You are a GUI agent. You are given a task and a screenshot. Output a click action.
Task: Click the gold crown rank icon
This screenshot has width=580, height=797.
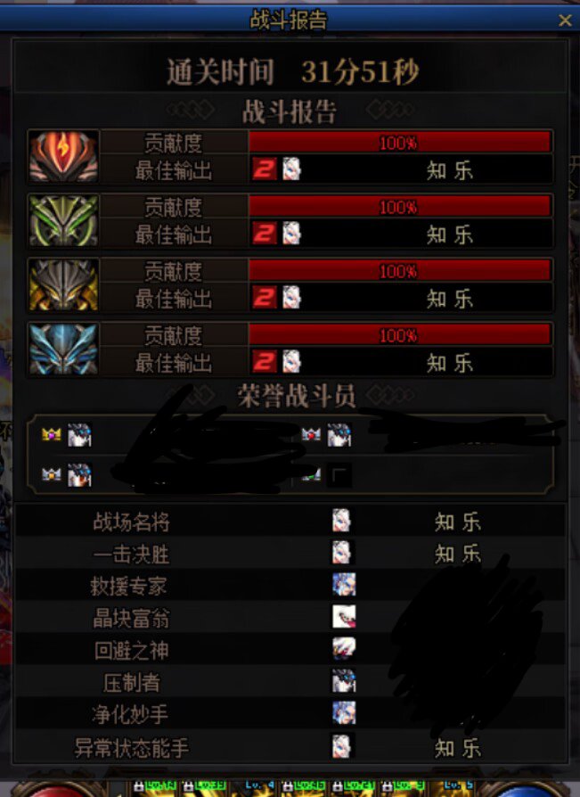click(x=52, y=434)
